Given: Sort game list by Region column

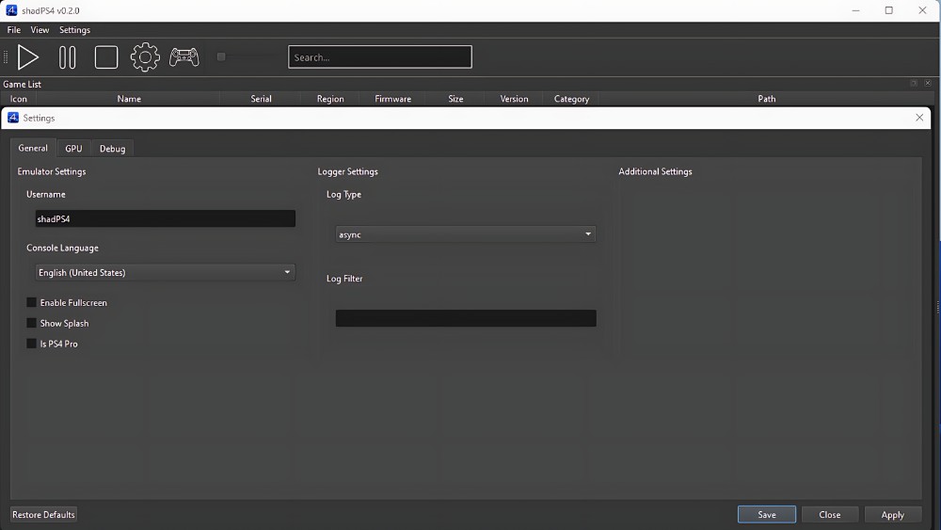Looking at the screenshot, I should pos(330,99).
